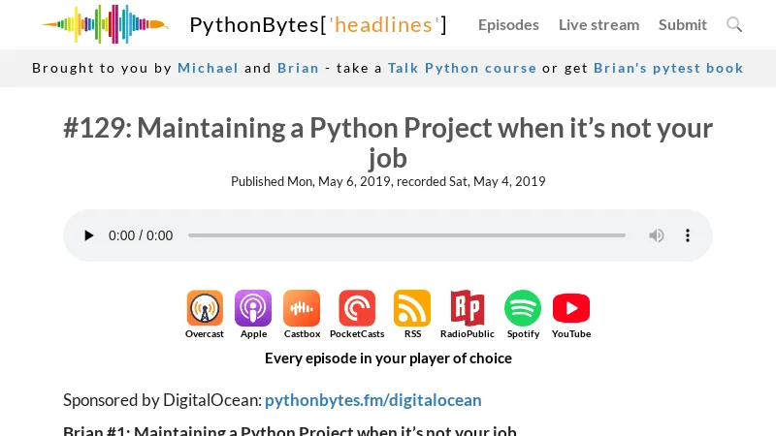Viewport: 776px width, 436px height.
Task: Open the Overcast podcast icon
Action: (205, 309)
